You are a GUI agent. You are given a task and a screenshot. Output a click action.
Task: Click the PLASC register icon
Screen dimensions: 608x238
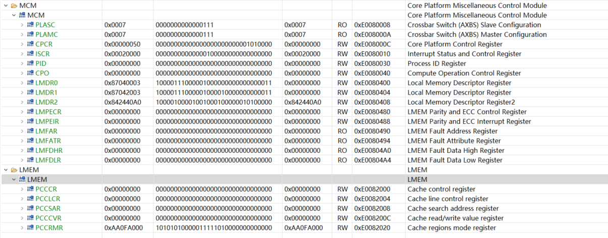[30, 25]
